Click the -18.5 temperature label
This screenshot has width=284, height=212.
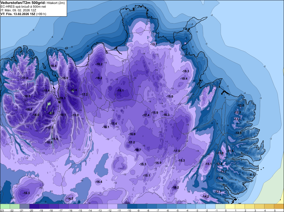29,109
